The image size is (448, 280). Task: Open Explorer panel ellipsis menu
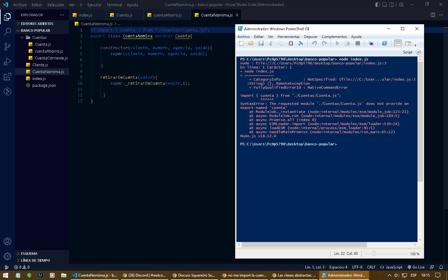tap(62, 15)
